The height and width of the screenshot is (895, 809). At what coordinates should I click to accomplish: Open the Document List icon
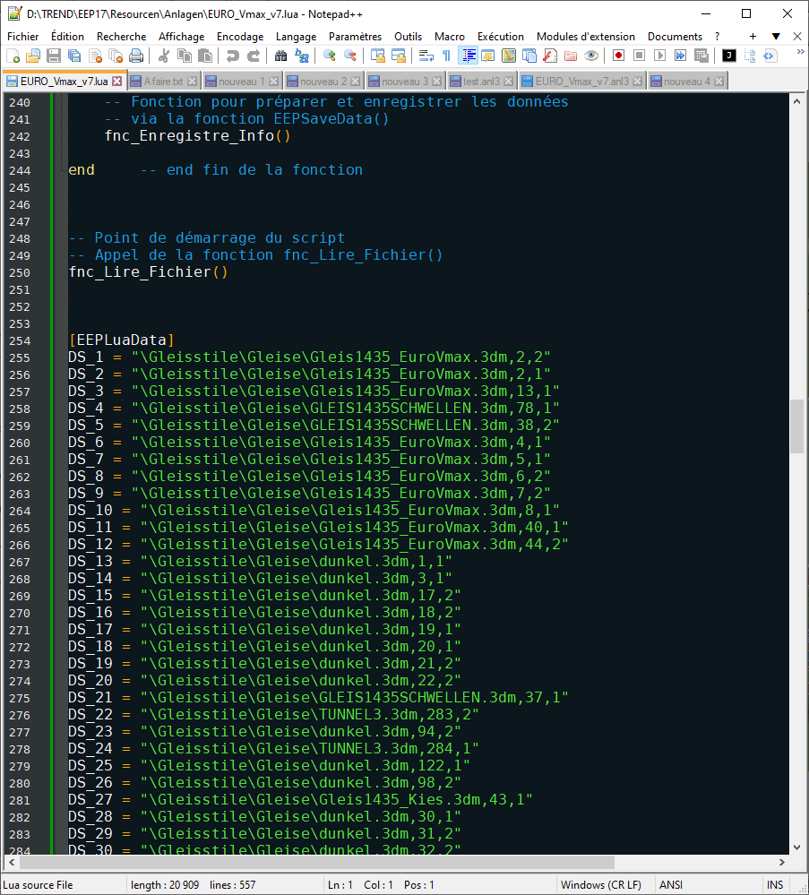point(529,56)
